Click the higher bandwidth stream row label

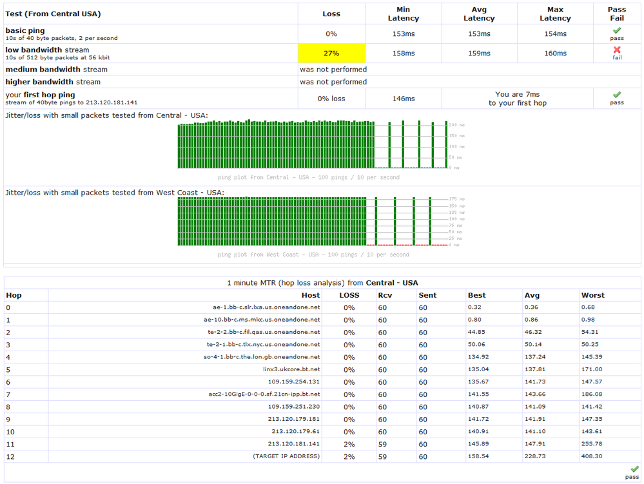[x=53, y=82]
